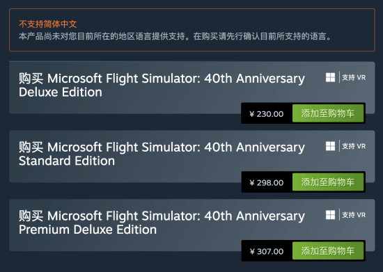Click VR support label on Deluxe Edition
The height and width of the screenshot is (272, 383).
tap(354, 78)
